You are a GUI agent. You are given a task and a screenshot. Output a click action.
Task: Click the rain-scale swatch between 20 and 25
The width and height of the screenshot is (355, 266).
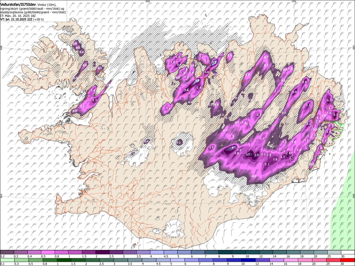pyautogui.click(x=319, y=260)
